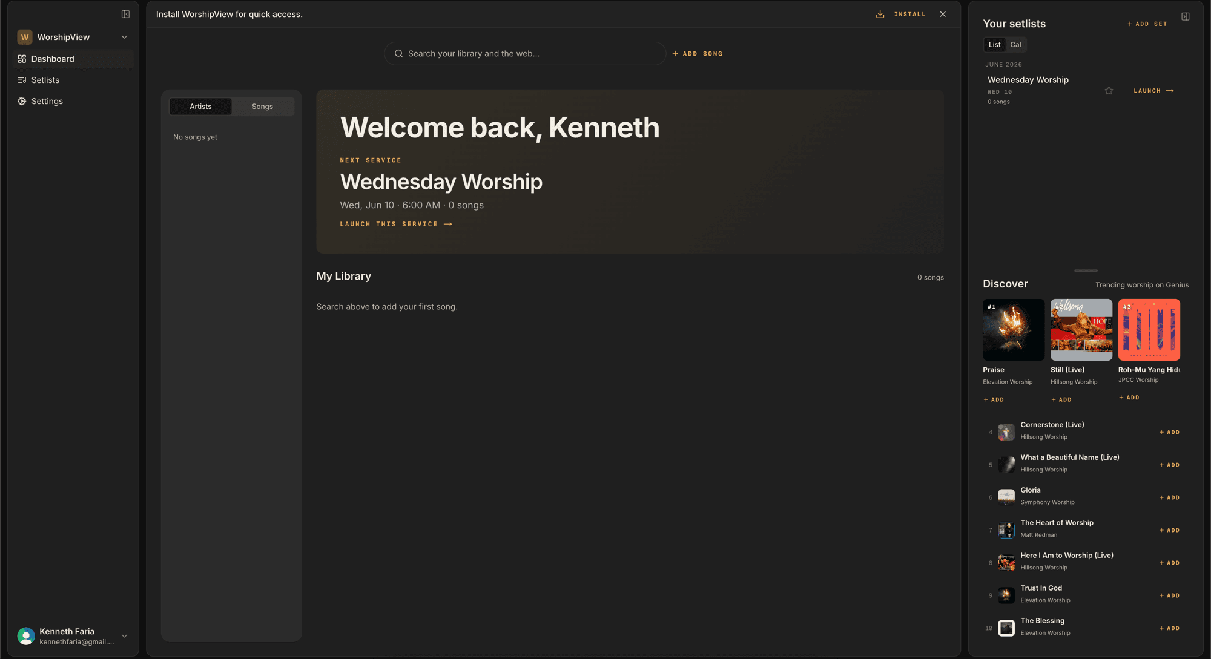Click the INSTALL button in banner
This screenshot has height=659, width=1211.
[x=909, y=14]
